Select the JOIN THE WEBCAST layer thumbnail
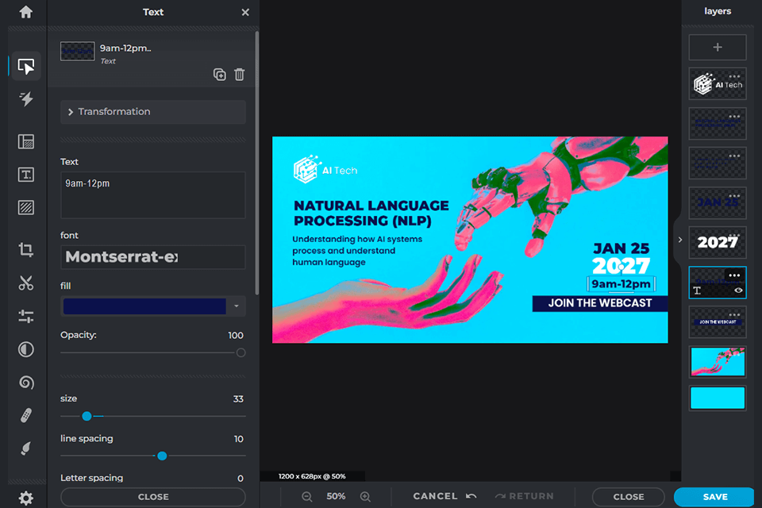 pos(718,321)
